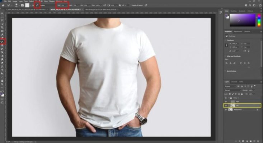Select the Eyedropper tool
Screen dimensions: 263x143
point(2,35)
